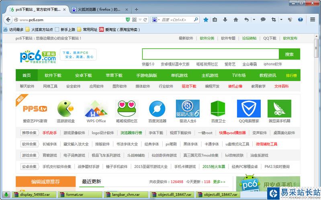The height and width of the screenshot is (200, 321).
Task: Open downloaded file display_54980.rar
Action: point(34,194)
